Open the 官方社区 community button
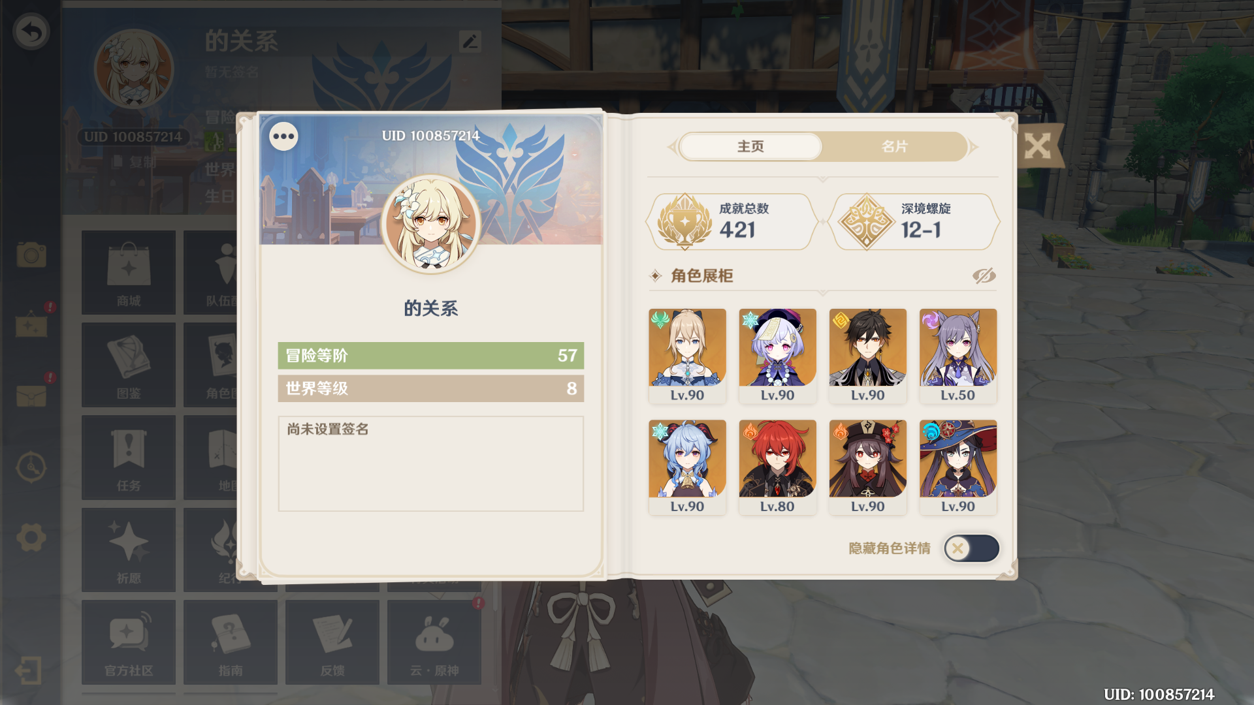 pyautogui.click(x=129, y=642)
